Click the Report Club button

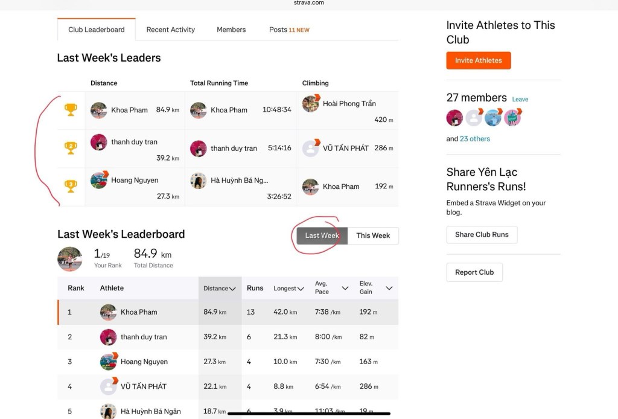click(x=474, y=272)
